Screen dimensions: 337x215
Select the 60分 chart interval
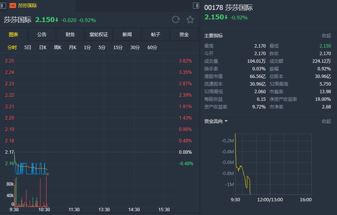click(x=152, y=48)
